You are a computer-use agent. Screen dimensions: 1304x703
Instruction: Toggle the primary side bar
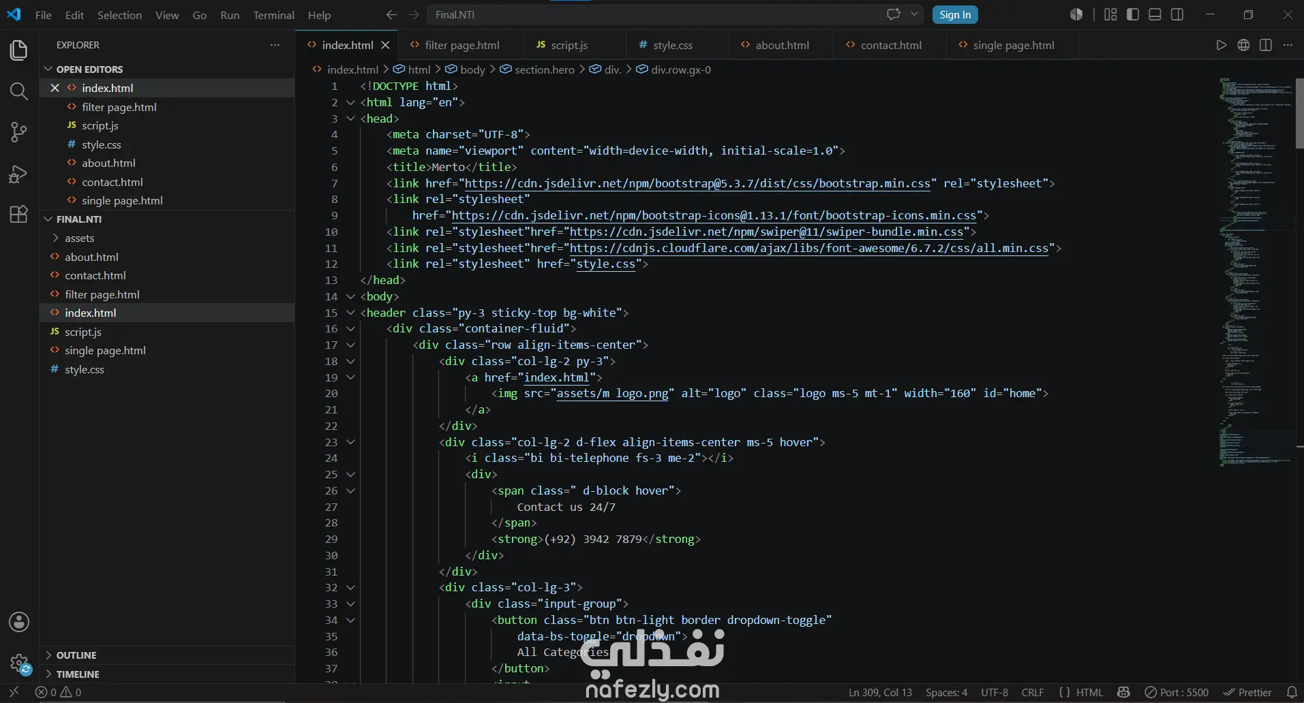click(1133, 14)
